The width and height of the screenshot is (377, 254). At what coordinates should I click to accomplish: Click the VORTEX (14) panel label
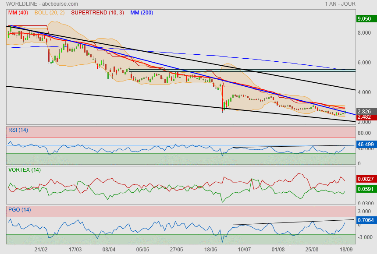(x=25, y=169)
